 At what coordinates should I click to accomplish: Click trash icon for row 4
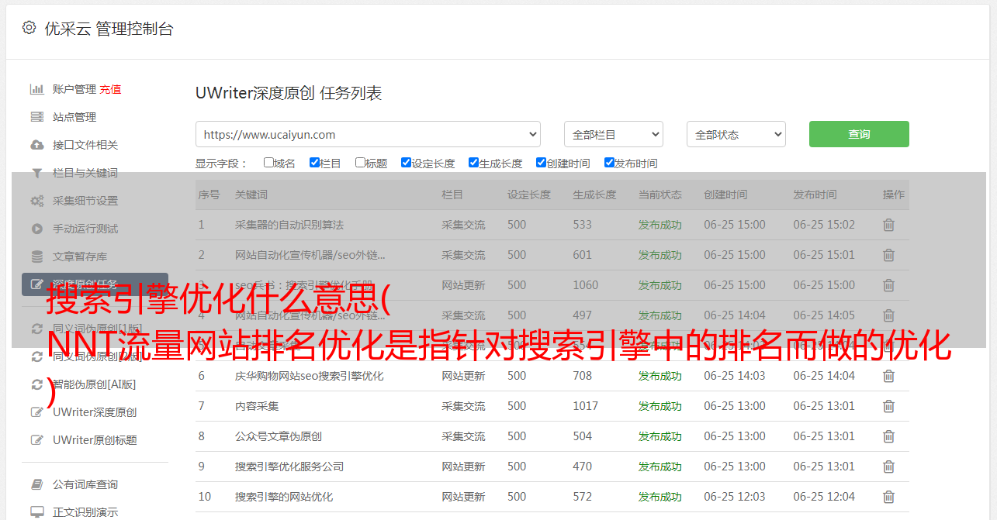[889, 315]
